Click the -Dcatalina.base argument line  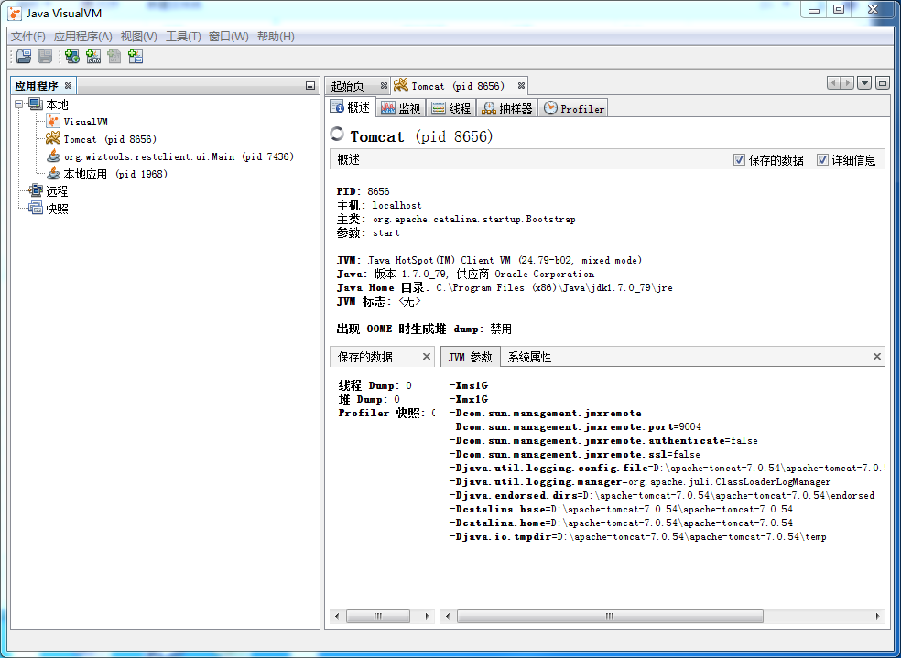[x=621, y=510]
